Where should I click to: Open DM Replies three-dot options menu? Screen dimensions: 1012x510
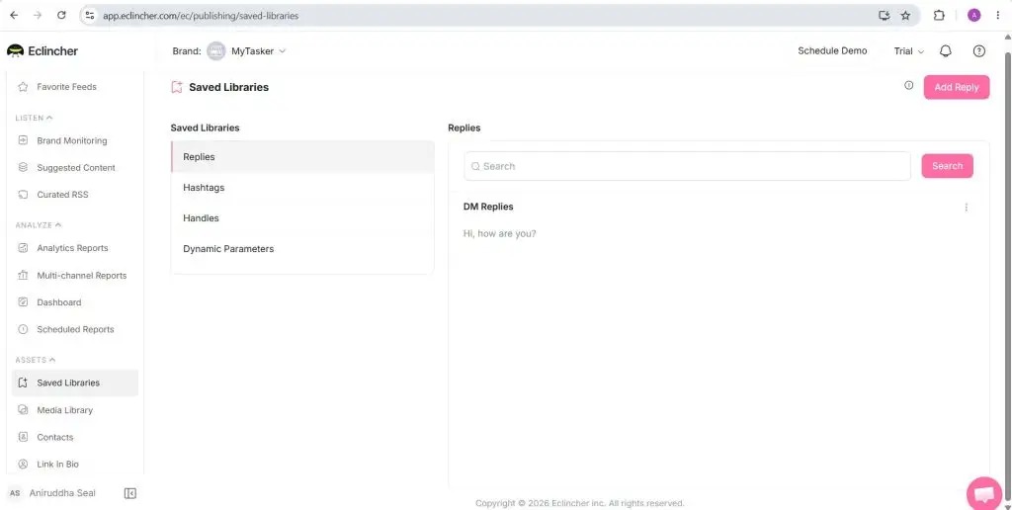[967, 208]
